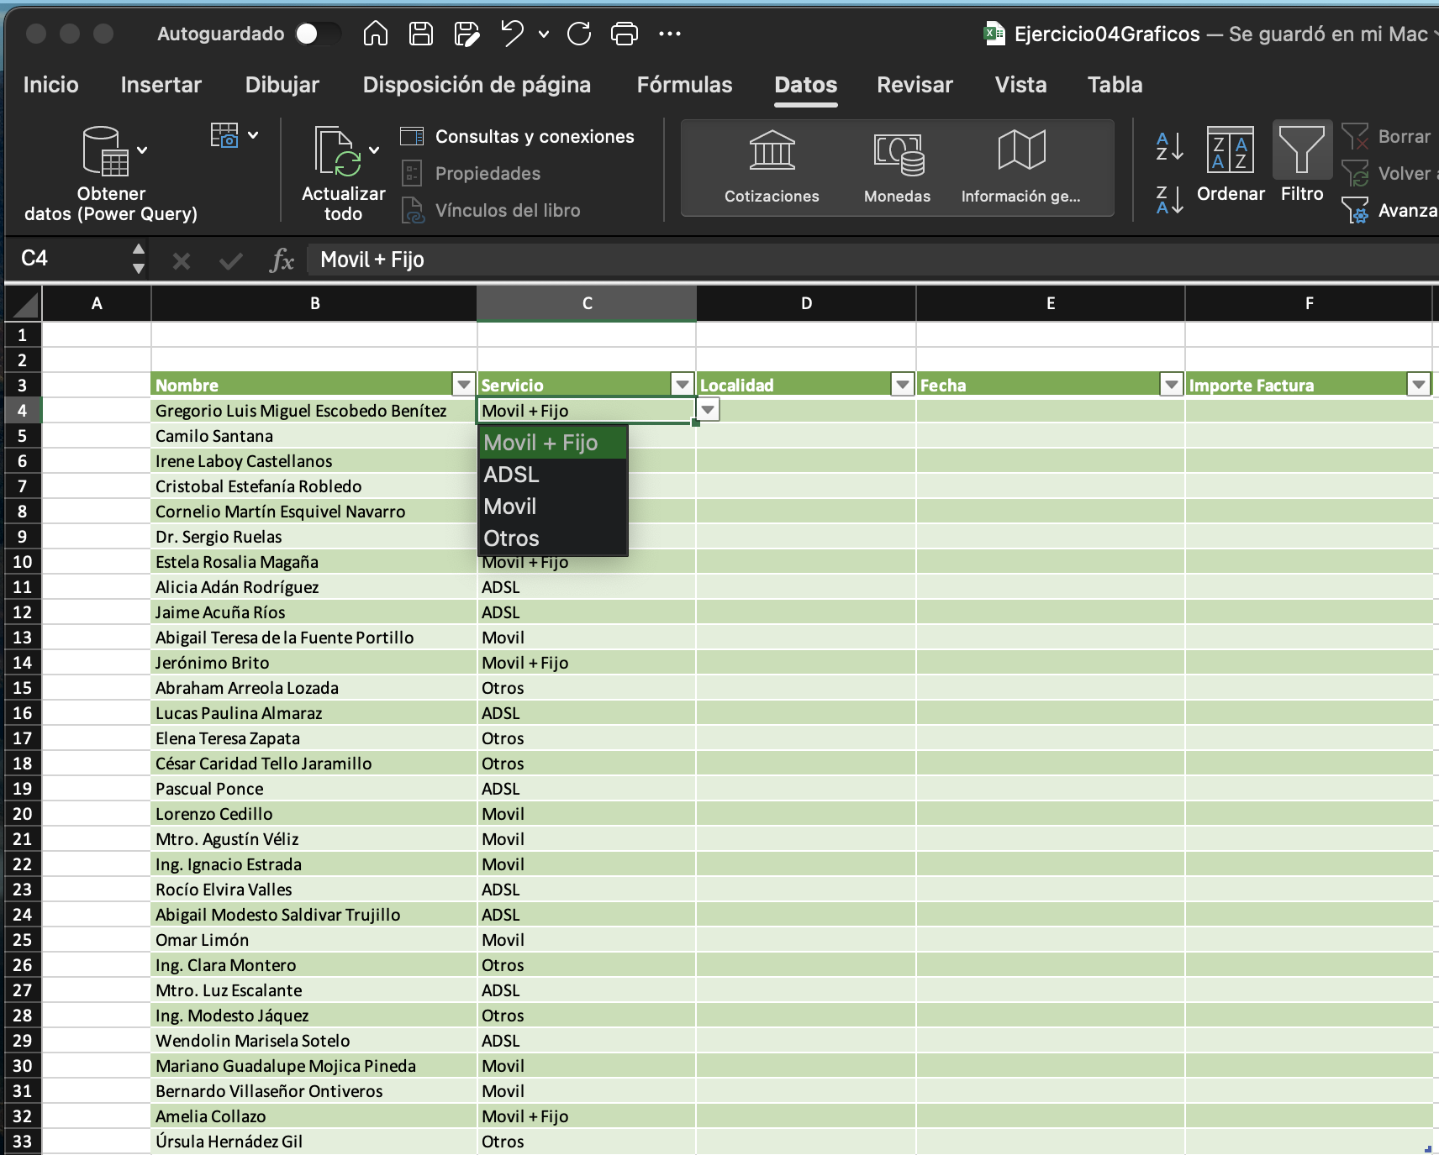Choose ADSL from the validation list
Viewport: 1439px width, 1155px height.
pos(511,475)
